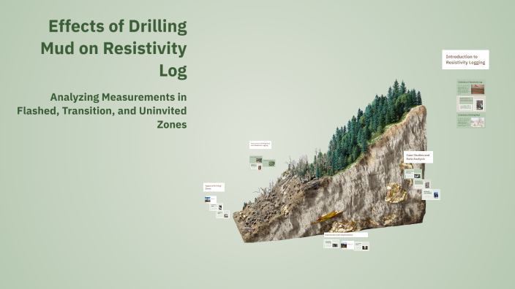Select last slide under Conclusion and Implications
The height and width of the screenshot is (289, 515).
pyautogui.click(x=361, y=247)
